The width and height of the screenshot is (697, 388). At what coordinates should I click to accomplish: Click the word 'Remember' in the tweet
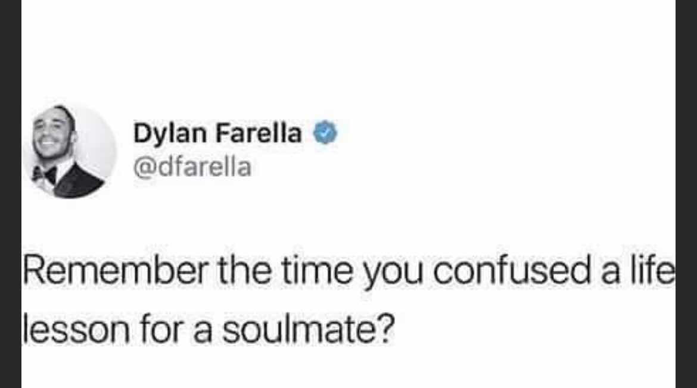click(x=116, y=271)
